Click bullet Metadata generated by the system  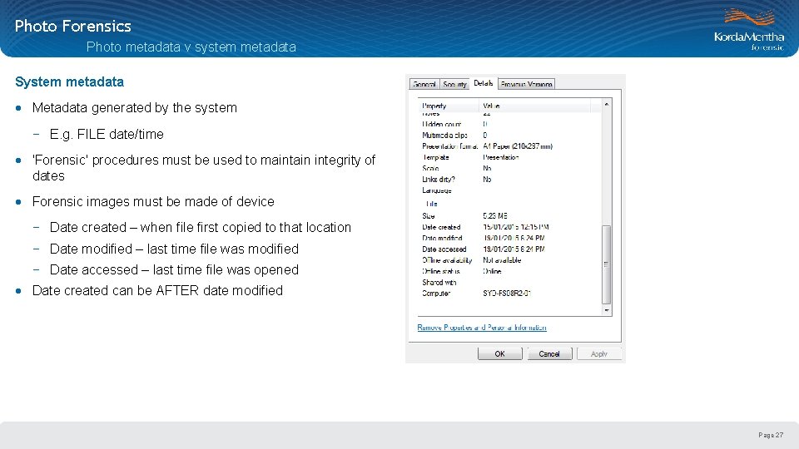pos(135,108)
